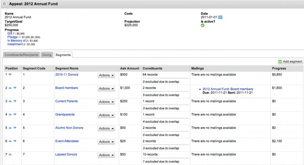Image resolution: width=304 pixels, height=165 pixels.
Task: Click the $5,850 progress value
Action: coord(277,75)
